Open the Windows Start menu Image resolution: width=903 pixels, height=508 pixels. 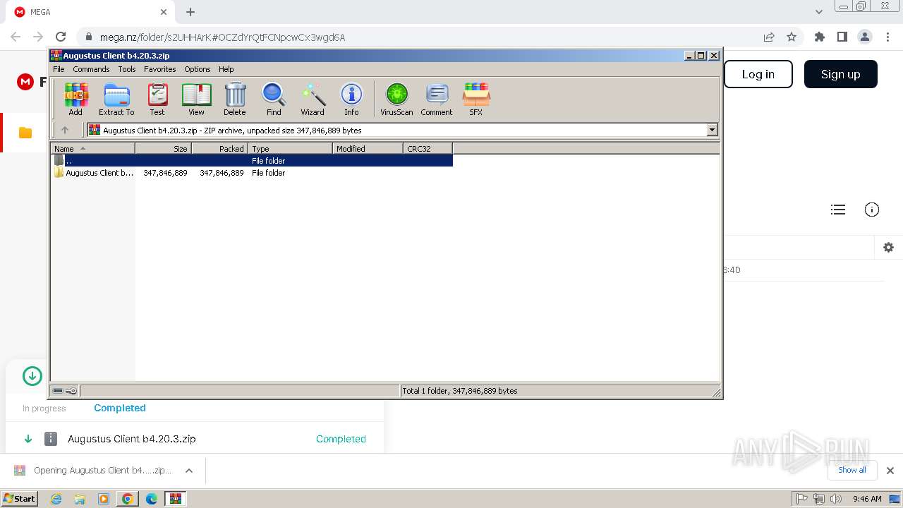point(20,498)
